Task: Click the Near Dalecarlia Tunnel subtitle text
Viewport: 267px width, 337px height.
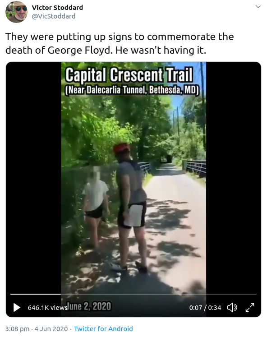Action: pyautogui.click(x=132, y=90)
